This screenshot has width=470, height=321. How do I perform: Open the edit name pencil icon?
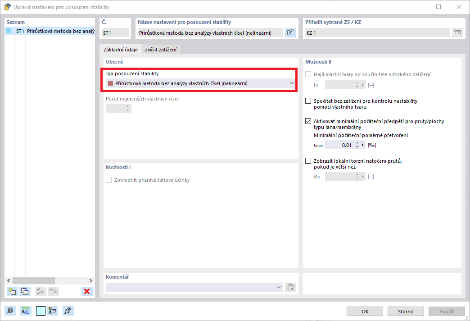coord(290,32)
